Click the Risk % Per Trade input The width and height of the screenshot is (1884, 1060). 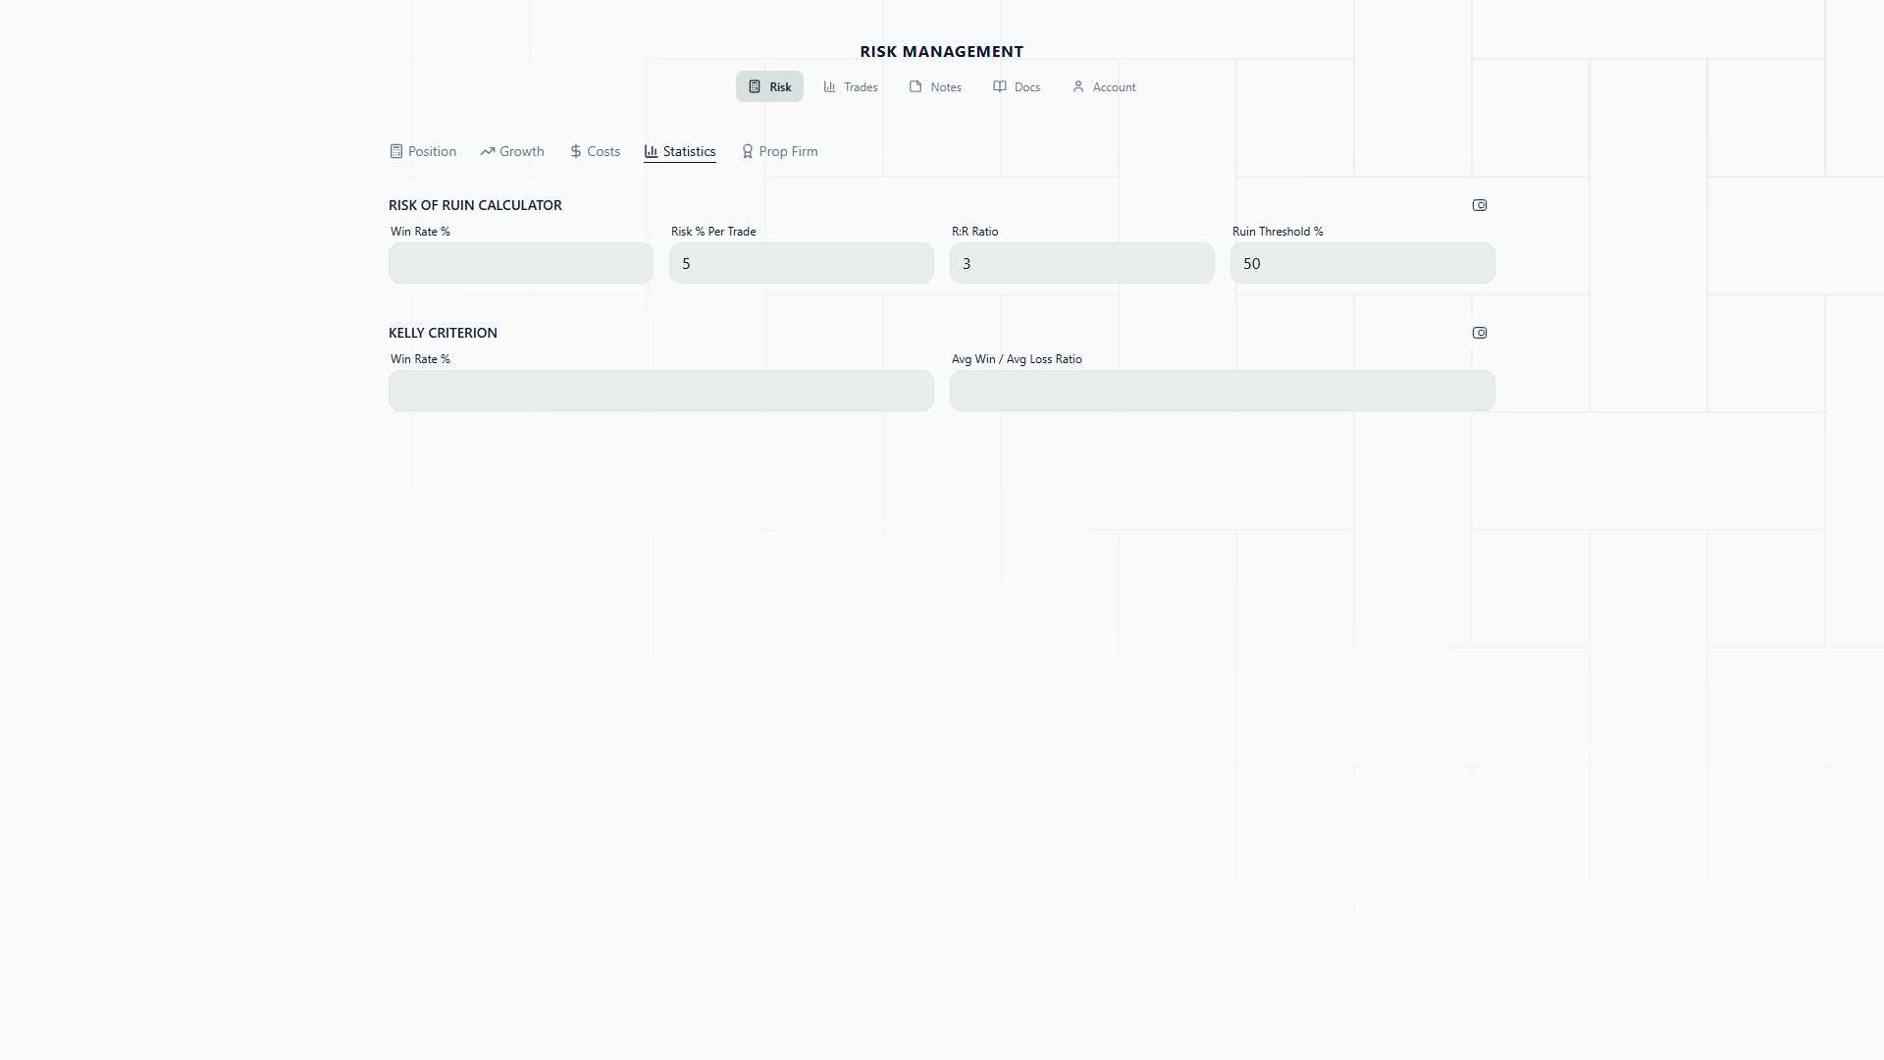(801, 263)
